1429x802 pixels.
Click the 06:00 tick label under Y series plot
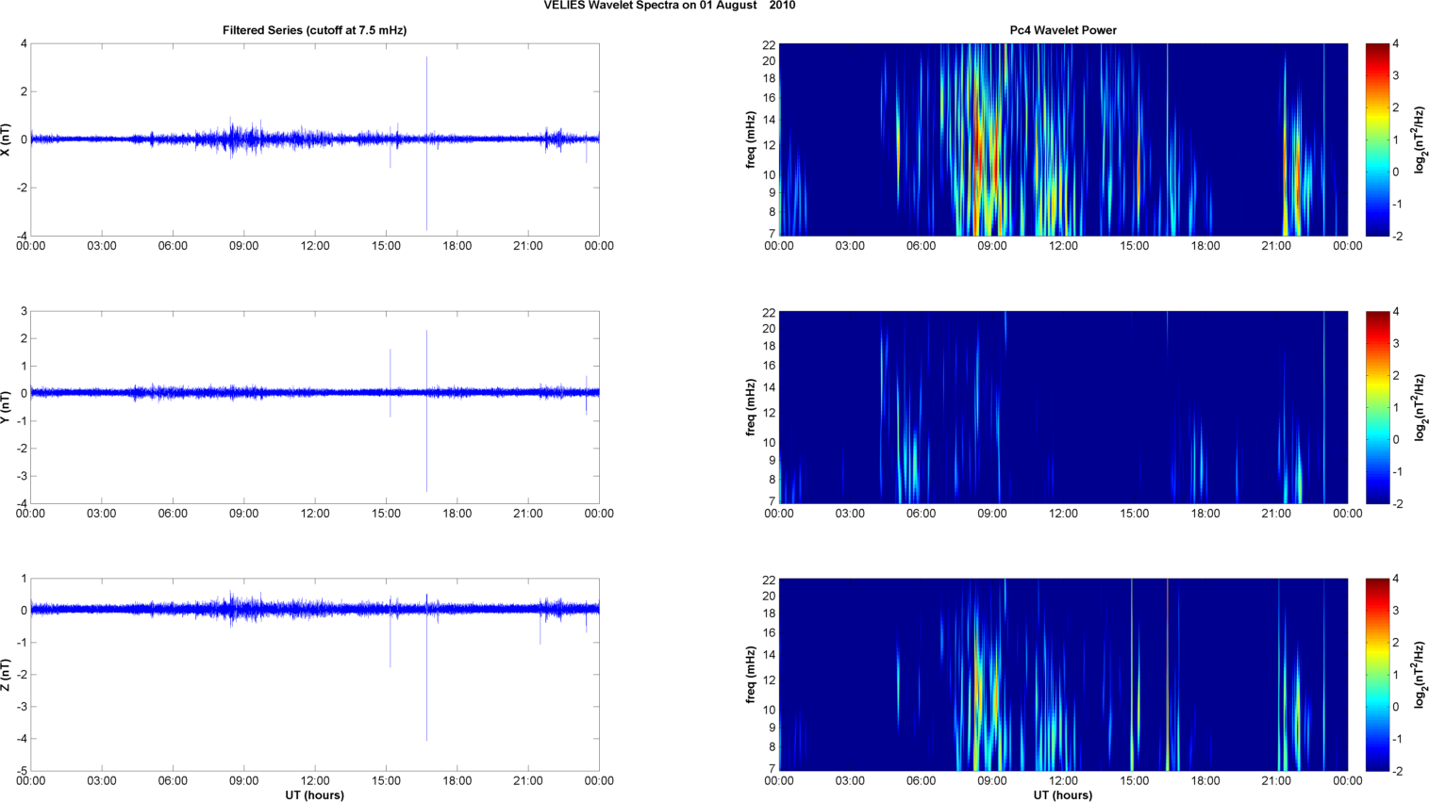[x=173, y=514]
